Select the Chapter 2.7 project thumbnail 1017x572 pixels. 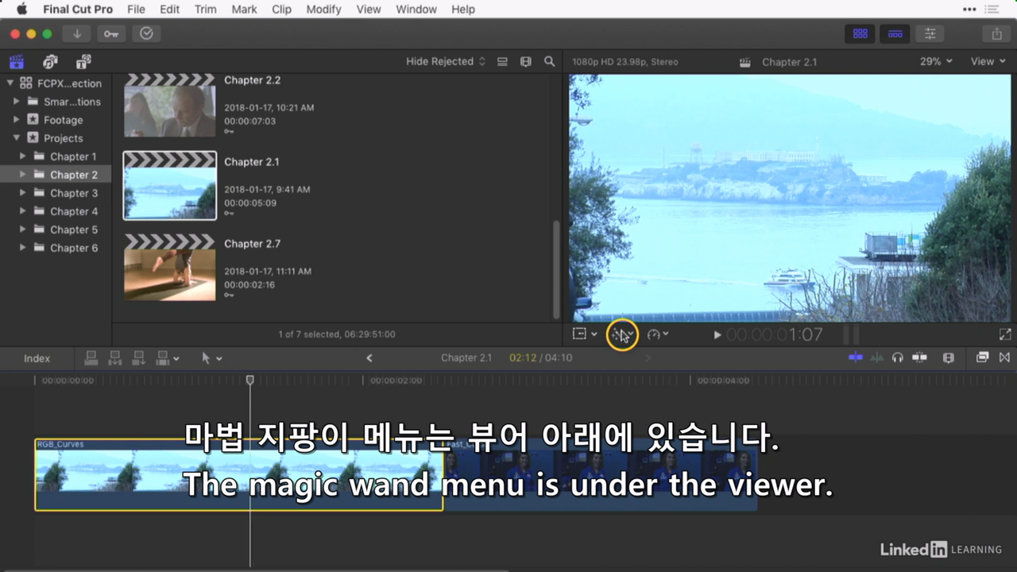pos(170,267)
